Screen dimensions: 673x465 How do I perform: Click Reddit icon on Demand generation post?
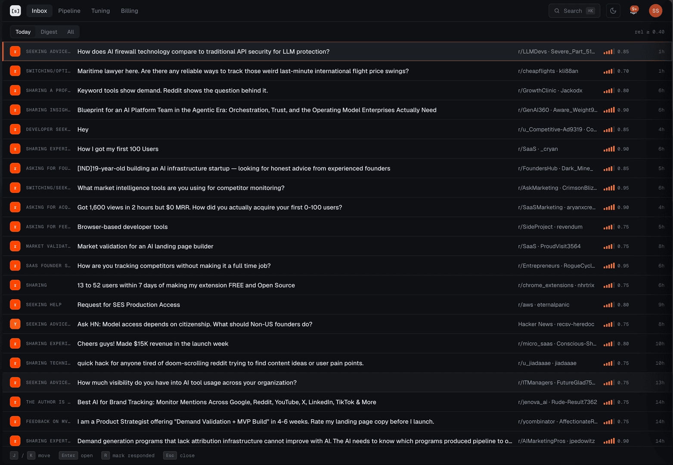click(x=15, y=441)
